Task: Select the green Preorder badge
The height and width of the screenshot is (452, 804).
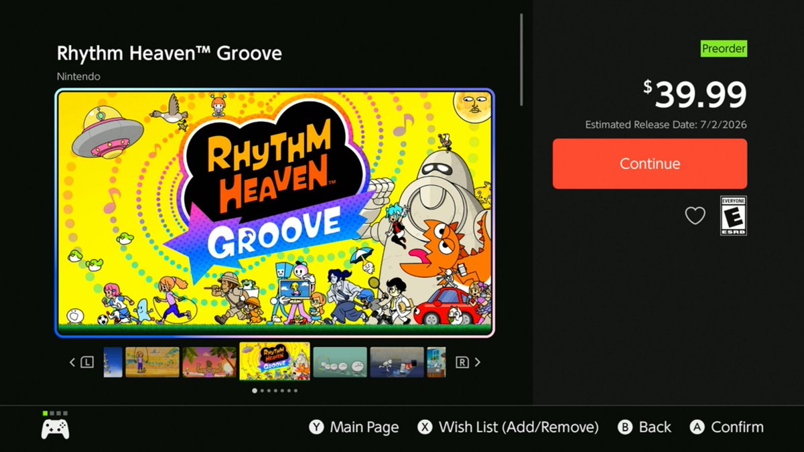Action: point(724,49)
